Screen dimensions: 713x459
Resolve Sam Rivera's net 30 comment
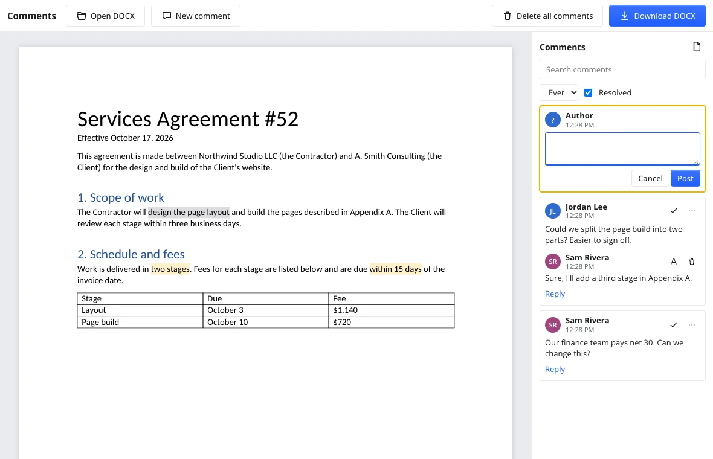674,325
